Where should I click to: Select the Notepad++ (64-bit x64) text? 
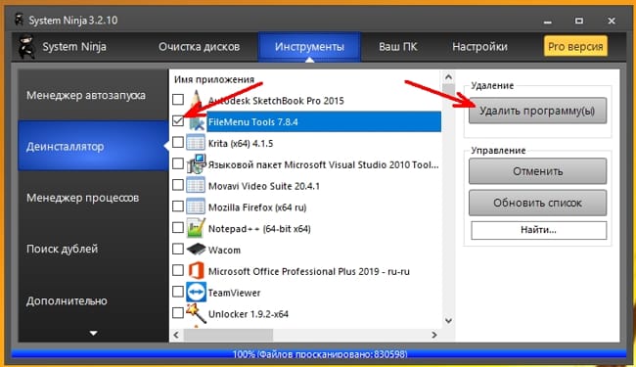[x=259, y=229]
